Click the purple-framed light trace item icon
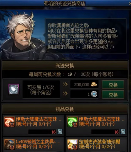Image resolution: width=131 pixels, height=152 pixels. coord(14,89)
